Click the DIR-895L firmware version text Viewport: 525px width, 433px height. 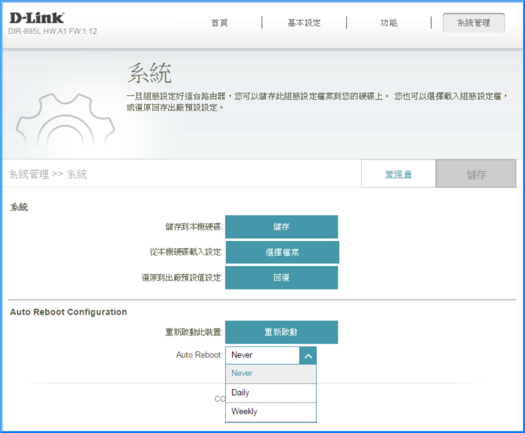[53, 32]
